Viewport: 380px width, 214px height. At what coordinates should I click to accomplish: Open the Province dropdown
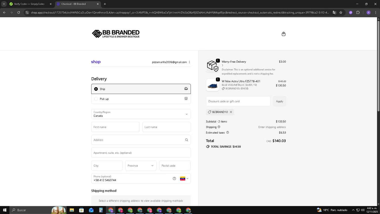(141, 166)
